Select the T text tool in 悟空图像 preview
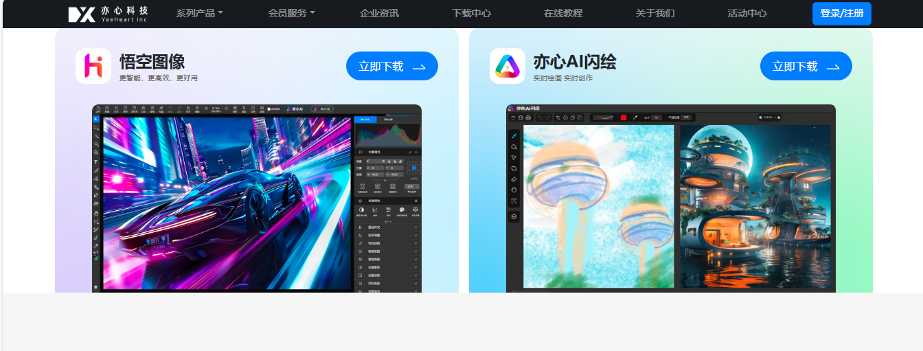923x351 pixels. (x=95, y=162)
